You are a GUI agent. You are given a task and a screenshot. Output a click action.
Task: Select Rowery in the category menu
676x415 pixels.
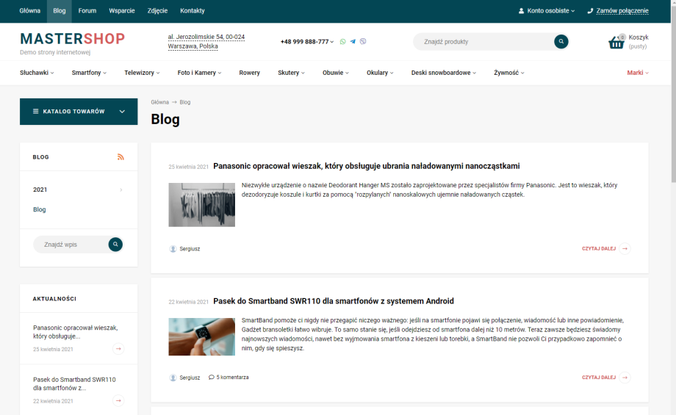pyautogui.click(x=249, y=73)
